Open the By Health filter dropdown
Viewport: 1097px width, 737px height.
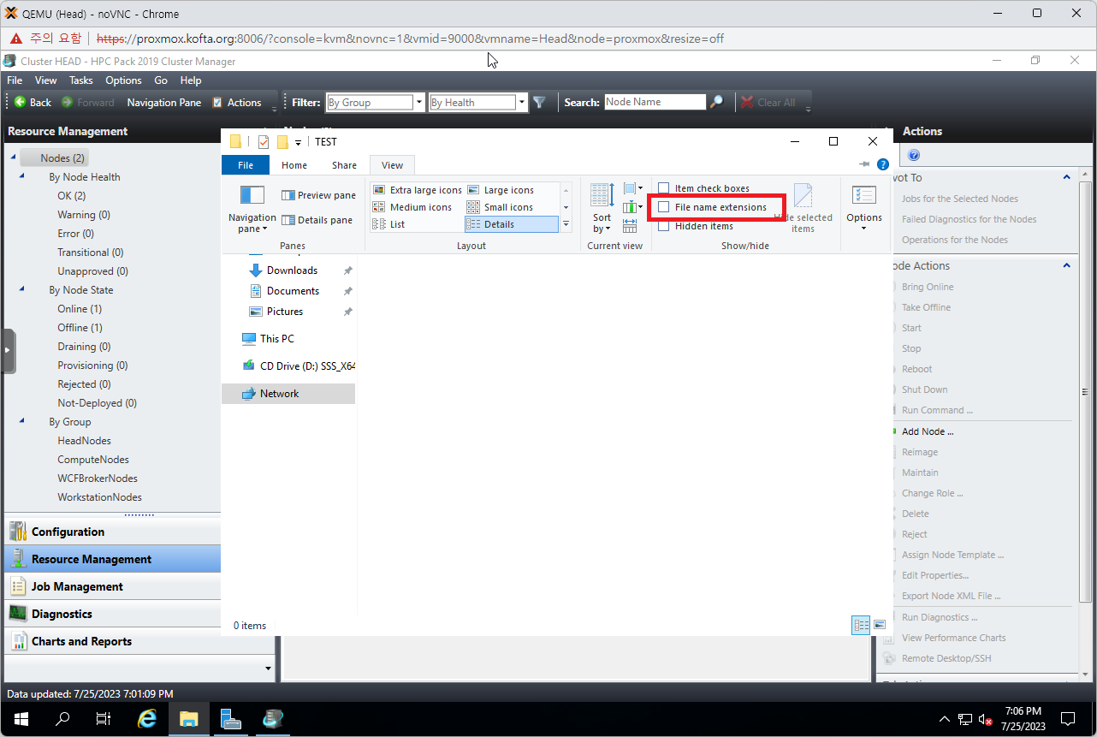(521, 103)
